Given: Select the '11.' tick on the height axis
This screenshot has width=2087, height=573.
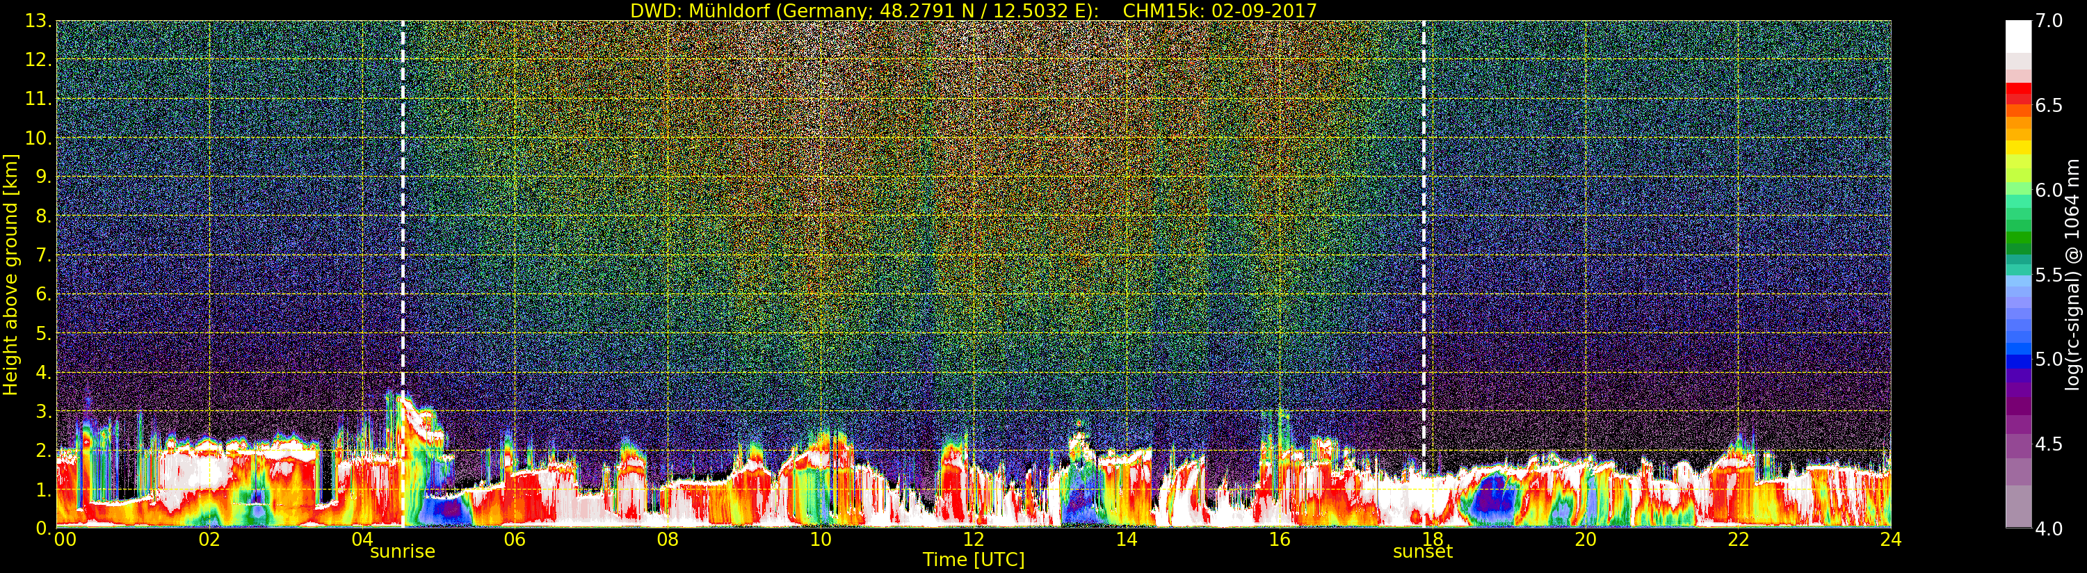Looking at the screenshot, I should [x=38, y=99].
